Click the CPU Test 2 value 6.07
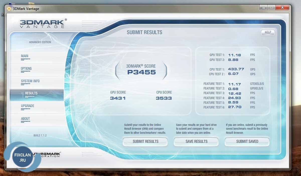Viewport: 301px width, 176px height. 233,74
